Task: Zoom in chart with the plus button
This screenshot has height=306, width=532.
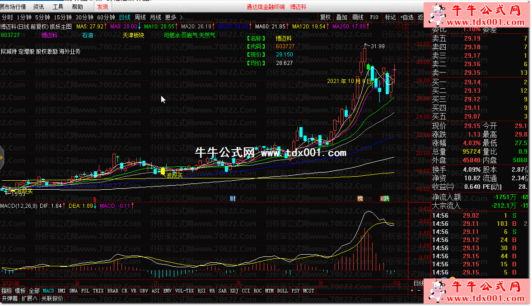Action: coord(412,290)
